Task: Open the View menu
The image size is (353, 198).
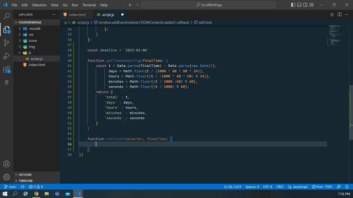Action: click(x=55, y=5)
